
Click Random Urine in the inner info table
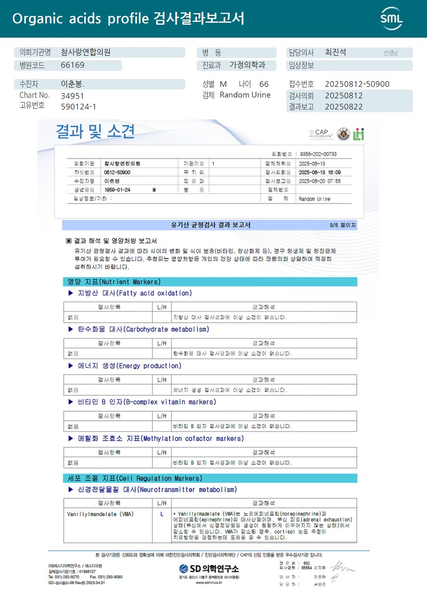point(315,199)
